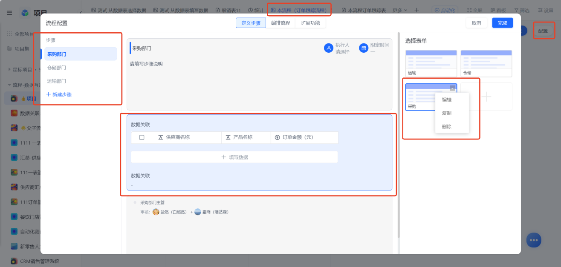Viewport: 561px width, 267px height.
Task: Click the 汇总-供应 project icon
Action: 14,157
